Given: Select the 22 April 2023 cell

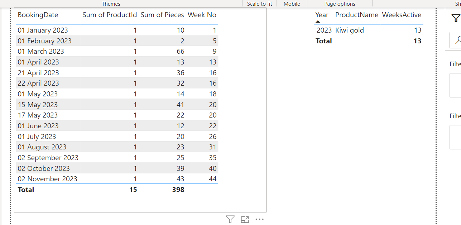Looking at the screenshot, I should [x=38, y=83].
